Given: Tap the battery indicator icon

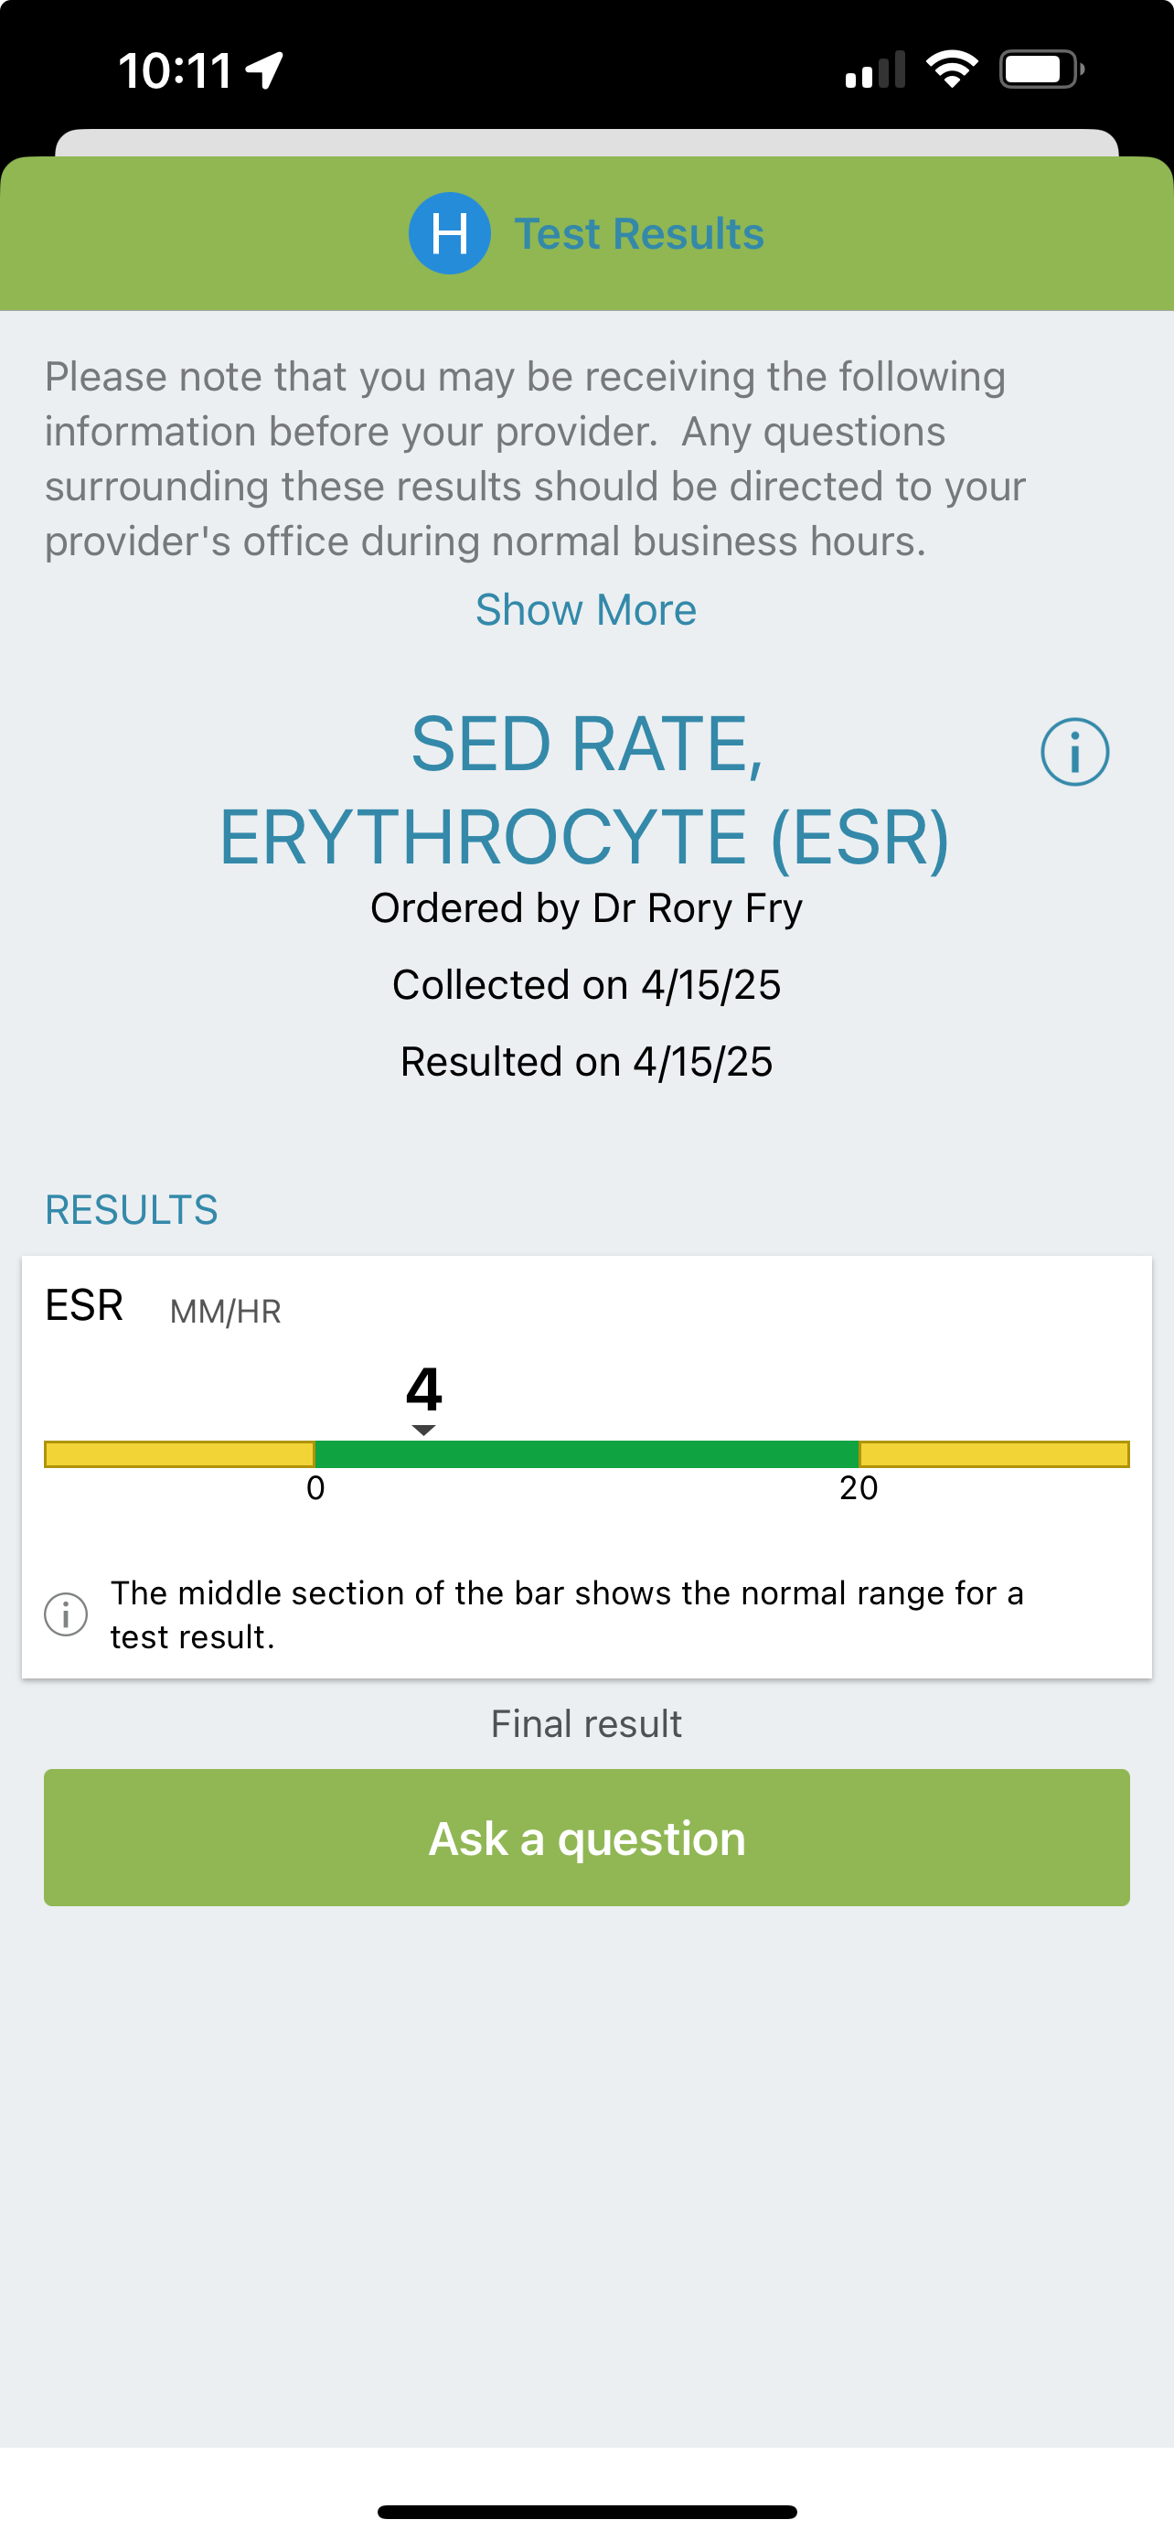Looking at the screenshot, I should tap(1041, 70).
